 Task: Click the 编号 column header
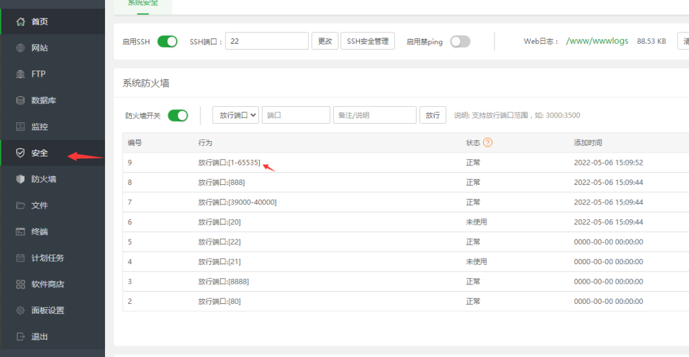point(135,143)
